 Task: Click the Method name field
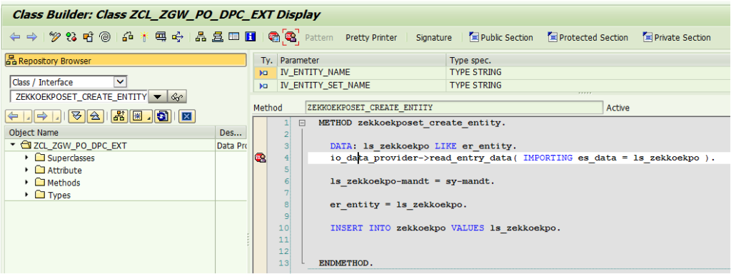pos(453,108)
